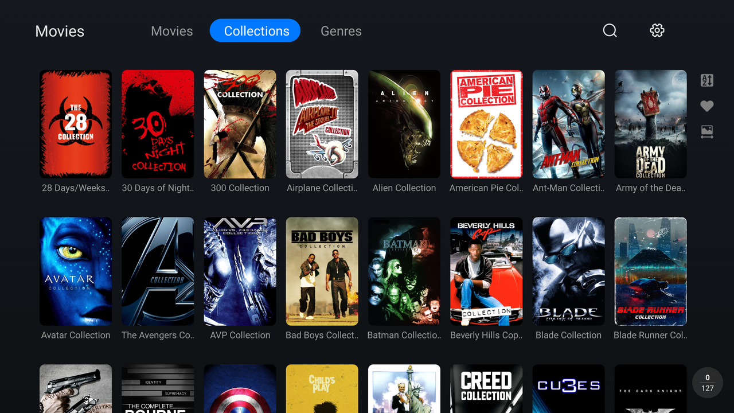Click the A-Z sort icon
The height and width of the screenshot is (413, 734).
click(x=707, y=80)
